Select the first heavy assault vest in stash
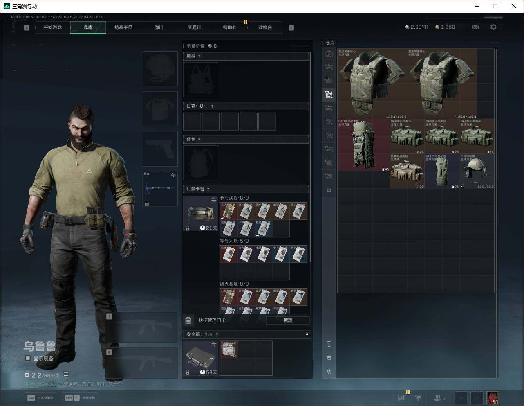The height and width of the screenshot is (406, 524). (x=372, y=84)
